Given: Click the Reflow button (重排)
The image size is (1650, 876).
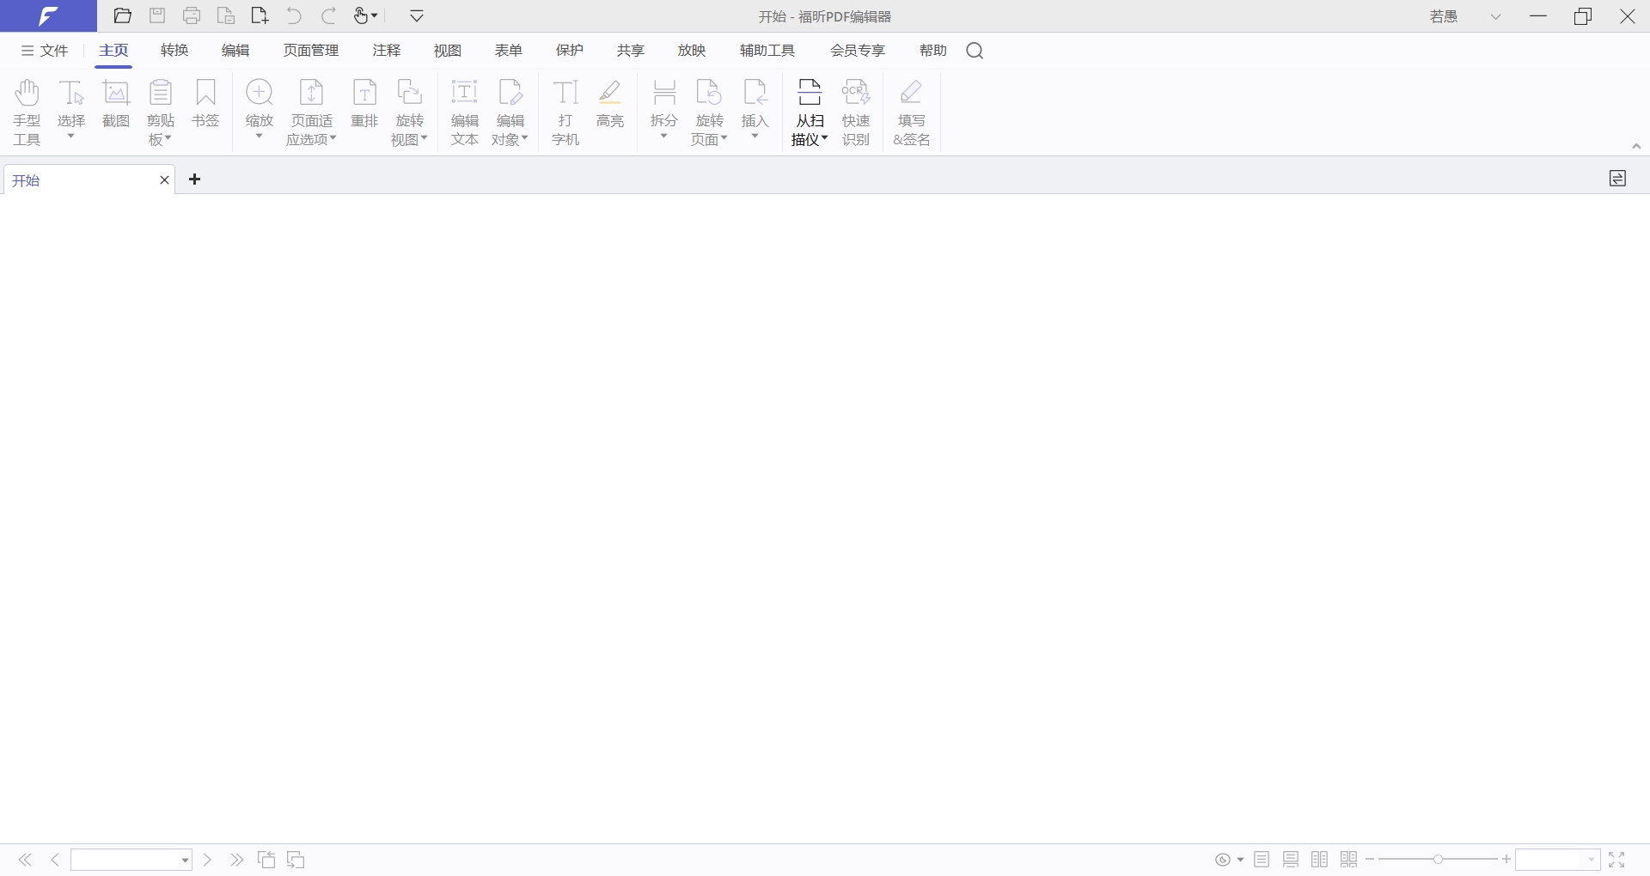Looking at the screenshot, I should [364, 104].
